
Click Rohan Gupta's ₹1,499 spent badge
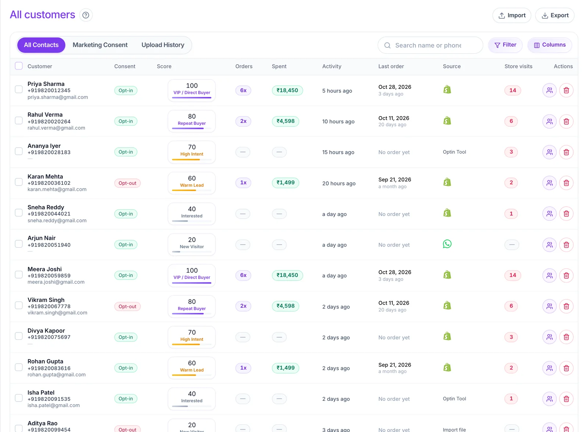[286, 368]
